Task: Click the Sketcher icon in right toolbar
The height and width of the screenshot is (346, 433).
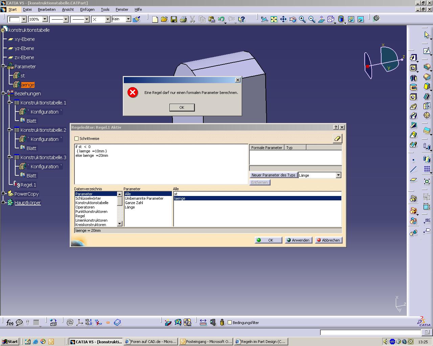Action: (x=427, y=51)
